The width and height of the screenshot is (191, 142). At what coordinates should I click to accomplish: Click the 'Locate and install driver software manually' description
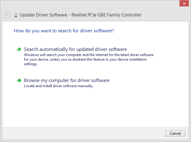[x=58, y=86]
